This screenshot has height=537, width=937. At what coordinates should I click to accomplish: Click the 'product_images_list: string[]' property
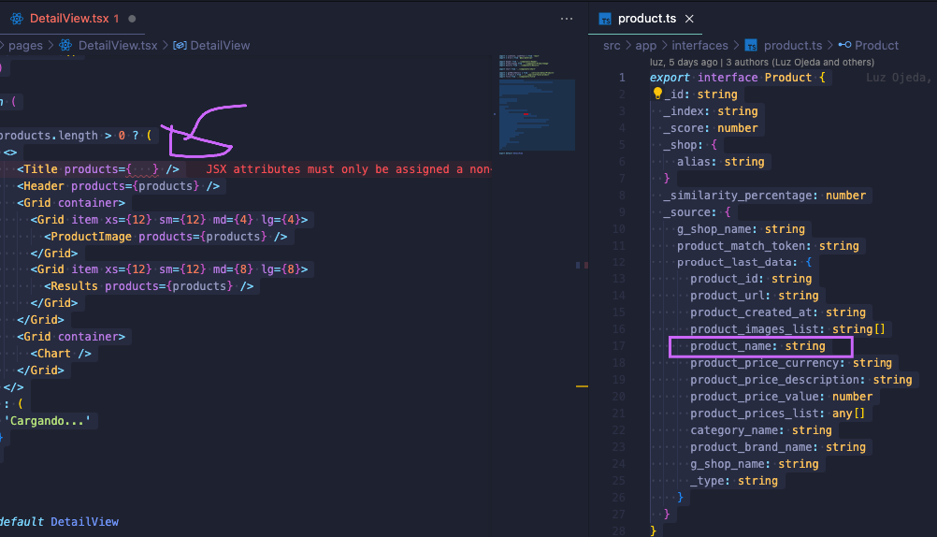(x=788, y=328)
